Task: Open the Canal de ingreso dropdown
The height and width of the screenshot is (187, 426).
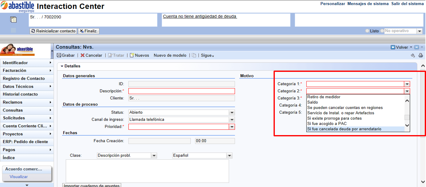Action: [x=232, y=120]
